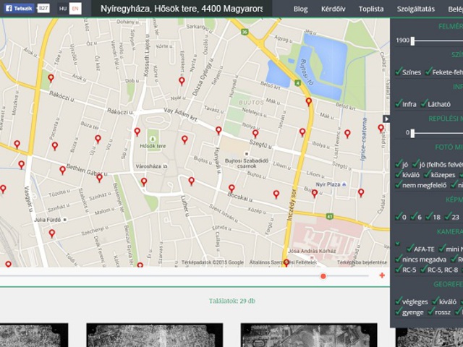Toggle the nincs megadva checkbox
Viewport: 463px width, 347px height.
tap(399, 259)
